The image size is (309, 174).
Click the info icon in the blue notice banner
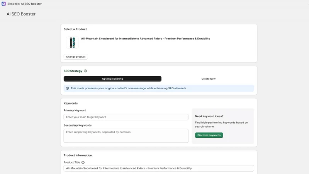click(67, 89)
